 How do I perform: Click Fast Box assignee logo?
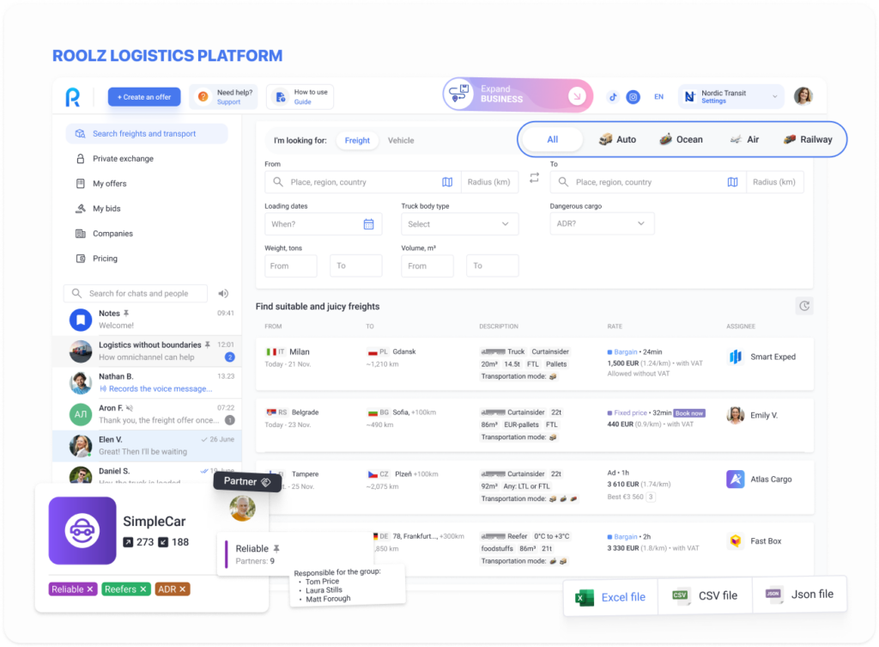[x=736, y=541]
